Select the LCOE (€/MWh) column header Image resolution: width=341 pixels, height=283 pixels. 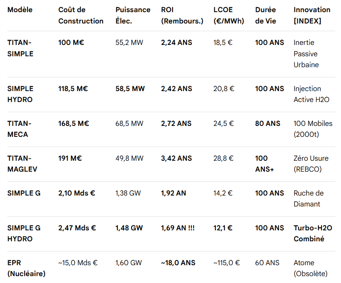click(229, 15)
